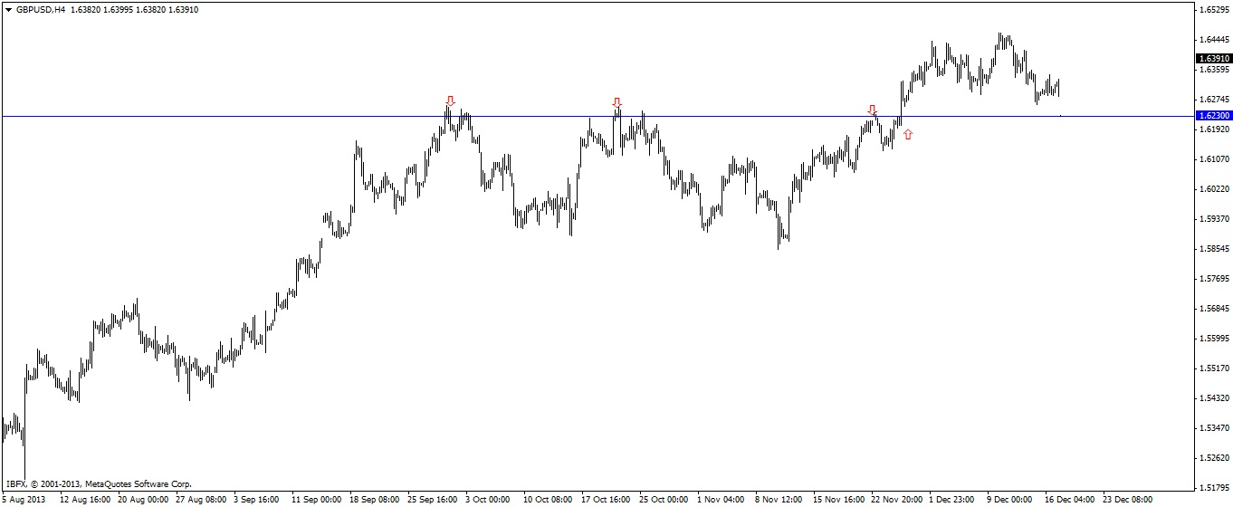Click price scale value 1.61920
This screenshot has height=507, width=1233.
(x=1214, y=129)
